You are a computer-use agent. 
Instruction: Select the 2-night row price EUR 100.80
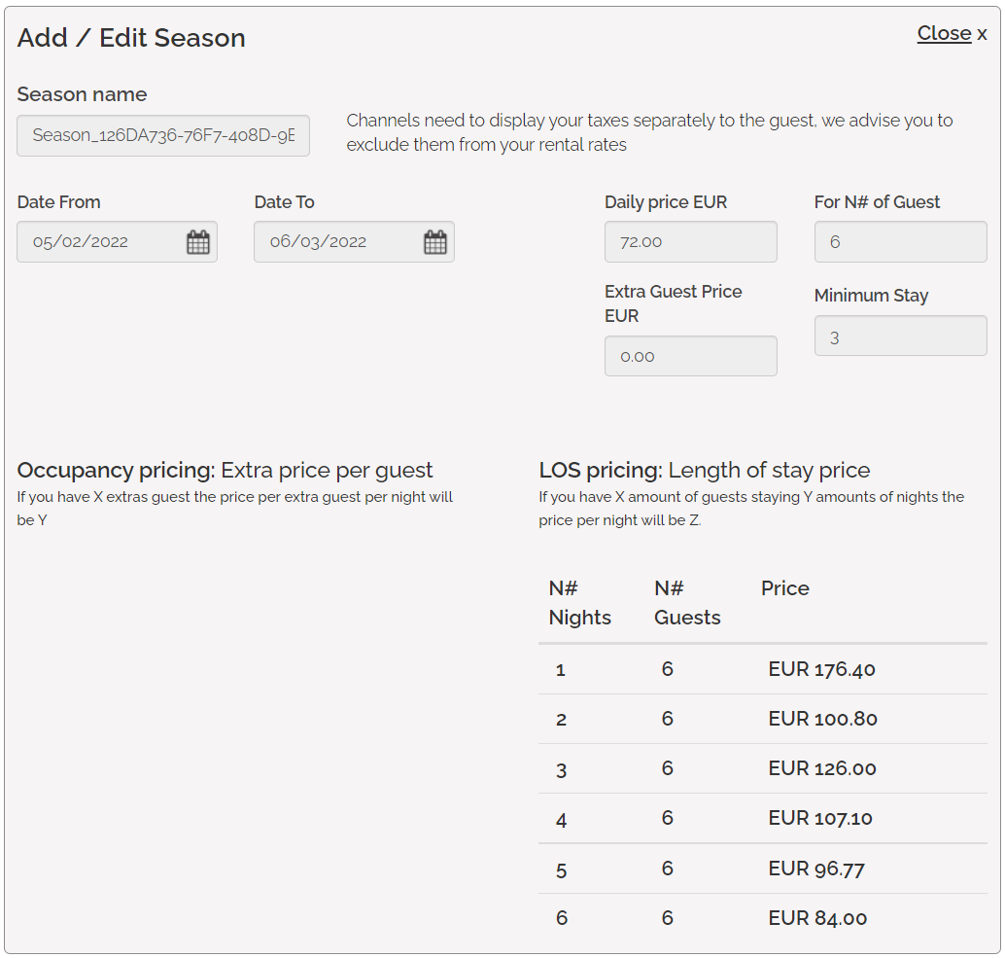822,719
